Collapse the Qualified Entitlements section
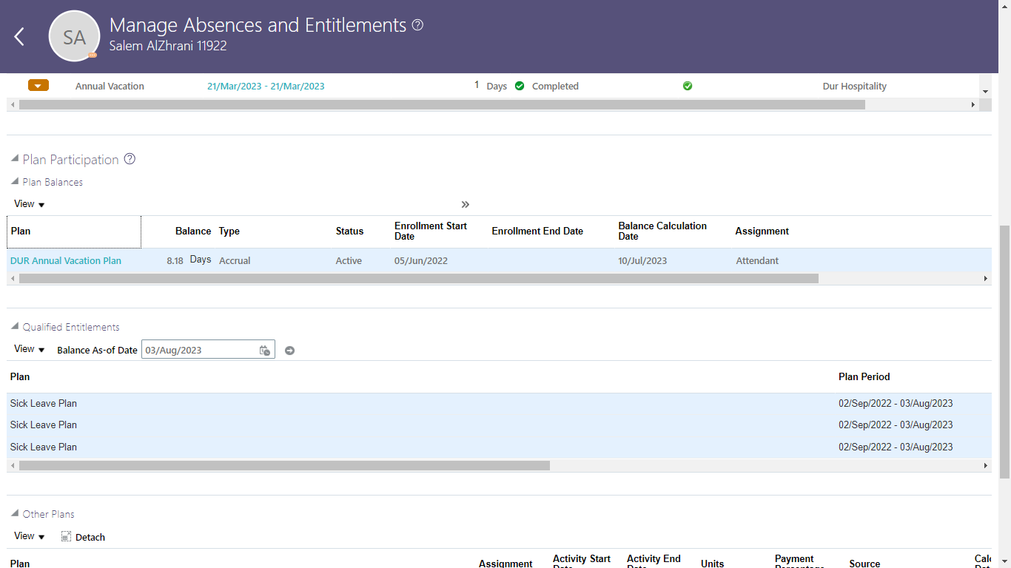1011x568 pixels. pyautogui.click(x=13, y=325)
